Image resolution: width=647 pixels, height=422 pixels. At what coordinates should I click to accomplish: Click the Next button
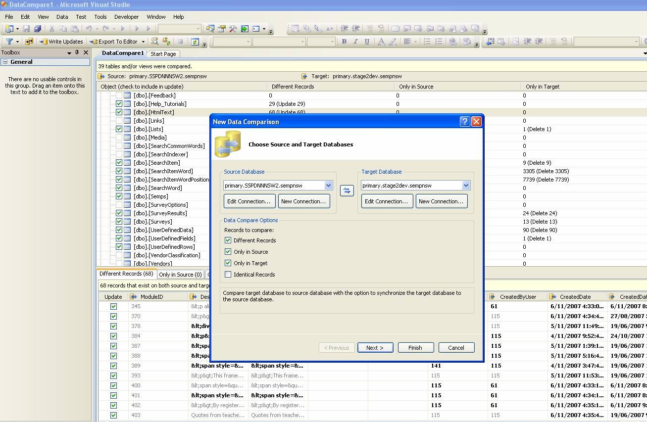(x=375, y=348)
